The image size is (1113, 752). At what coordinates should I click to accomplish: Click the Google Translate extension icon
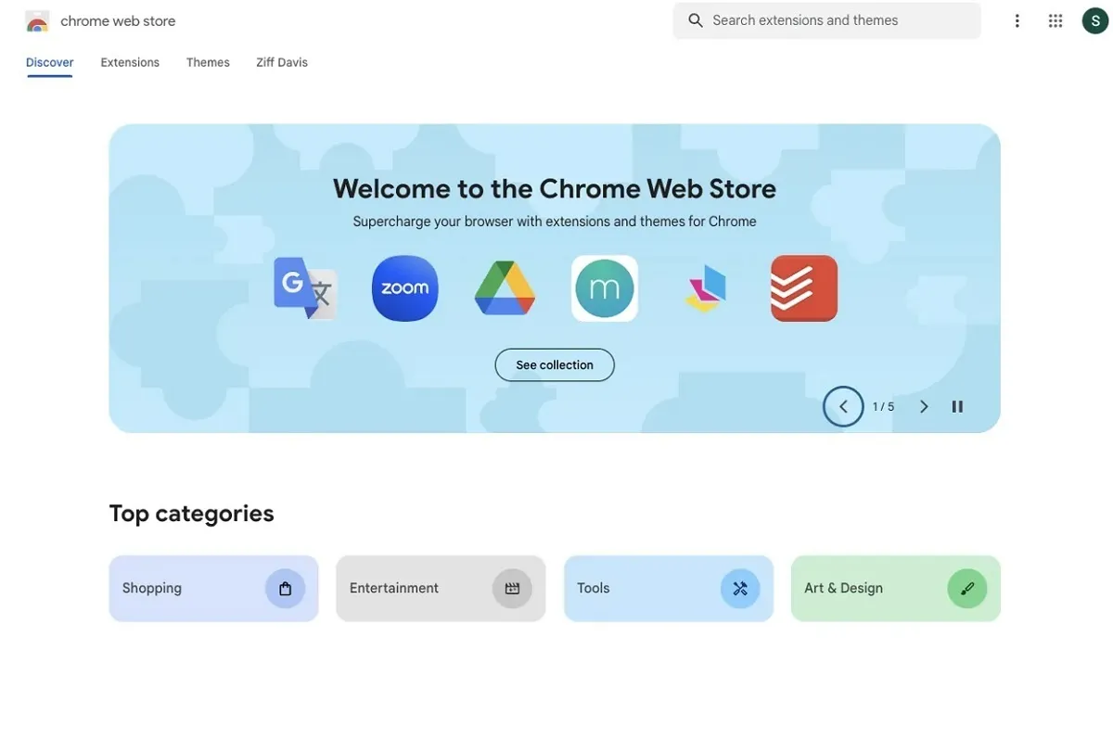click(305, 288)
